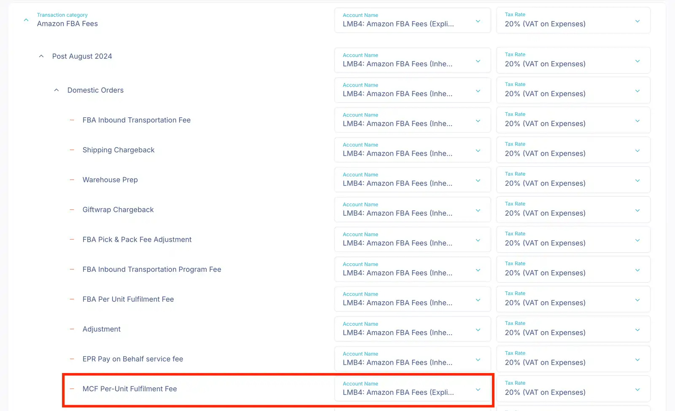Click the orange dash beside Shipping Chargeback
The image size is (675, 411).
72,150
